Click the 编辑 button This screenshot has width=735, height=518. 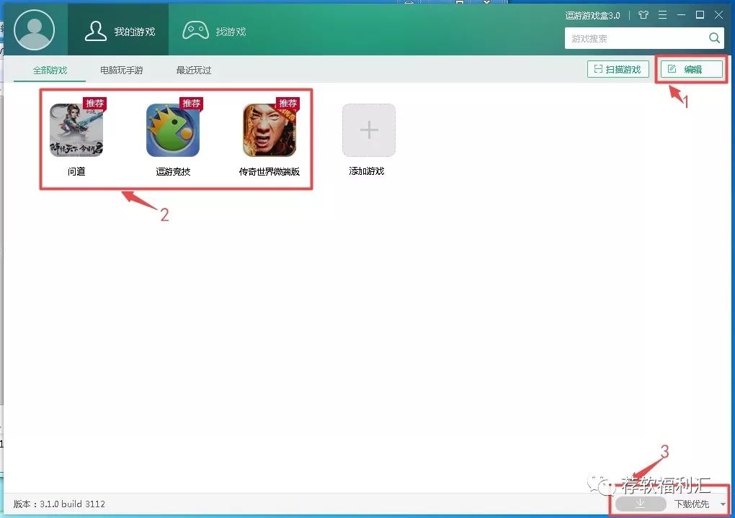tap(690, 68)
